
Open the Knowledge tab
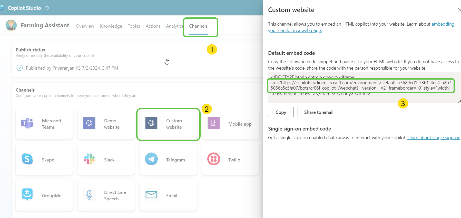pos(111,26)
